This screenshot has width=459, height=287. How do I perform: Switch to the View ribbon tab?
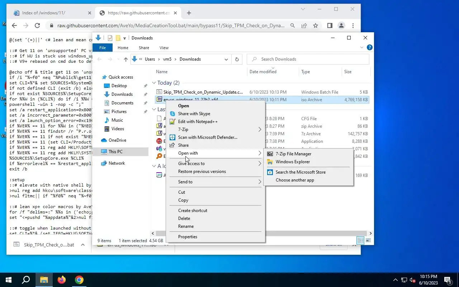164,48
